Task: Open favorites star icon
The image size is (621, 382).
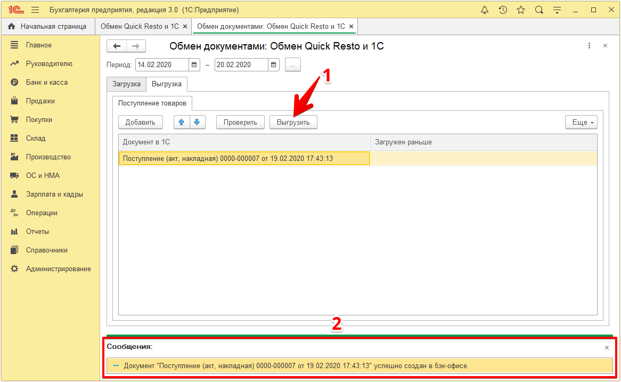Action: [521, 10]
